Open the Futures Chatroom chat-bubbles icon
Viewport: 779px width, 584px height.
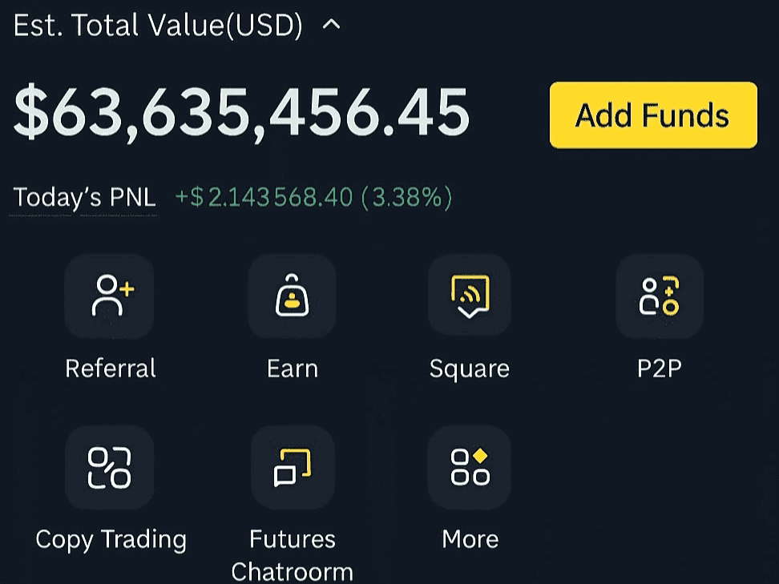(293, 467)
